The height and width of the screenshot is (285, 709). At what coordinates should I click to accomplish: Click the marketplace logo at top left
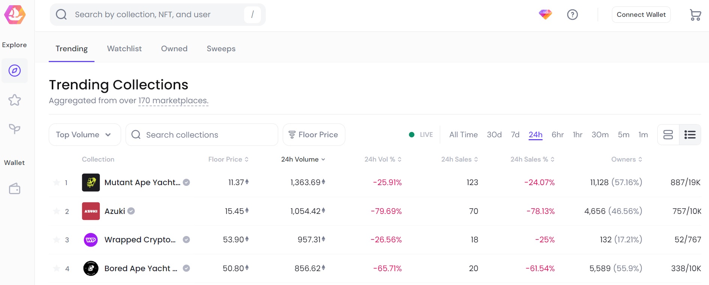click(15, 15)
